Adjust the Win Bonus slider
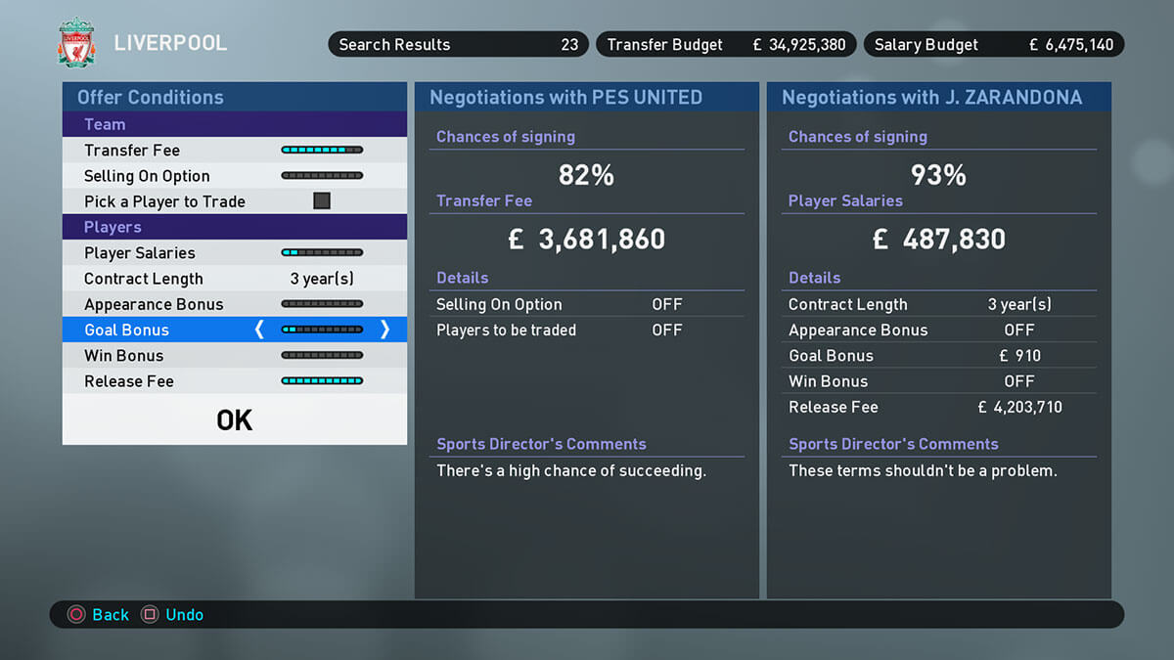This screenshot has height=660, width=1174. click(322, 356)
